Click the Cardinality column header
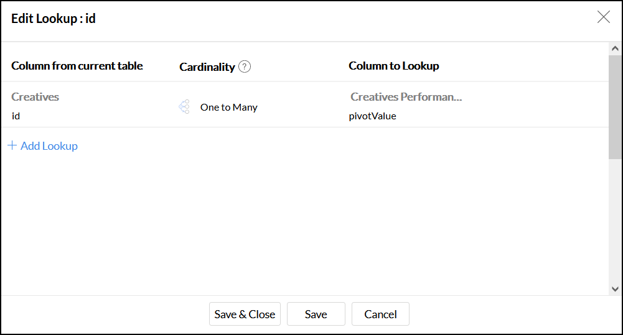Screen dimensions: 623x335 point(207,67)
